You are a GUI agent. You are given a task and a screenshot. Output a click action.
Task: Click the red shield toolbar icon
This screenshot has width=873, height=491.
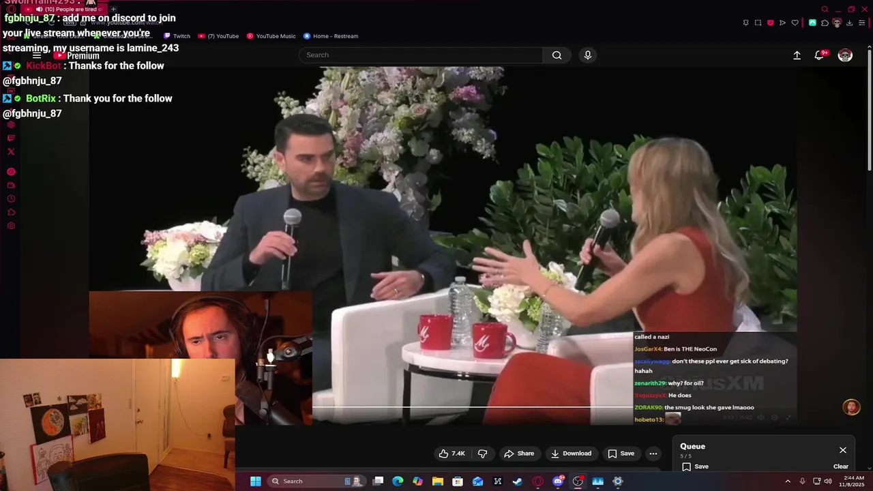click(x=771, y=23)
